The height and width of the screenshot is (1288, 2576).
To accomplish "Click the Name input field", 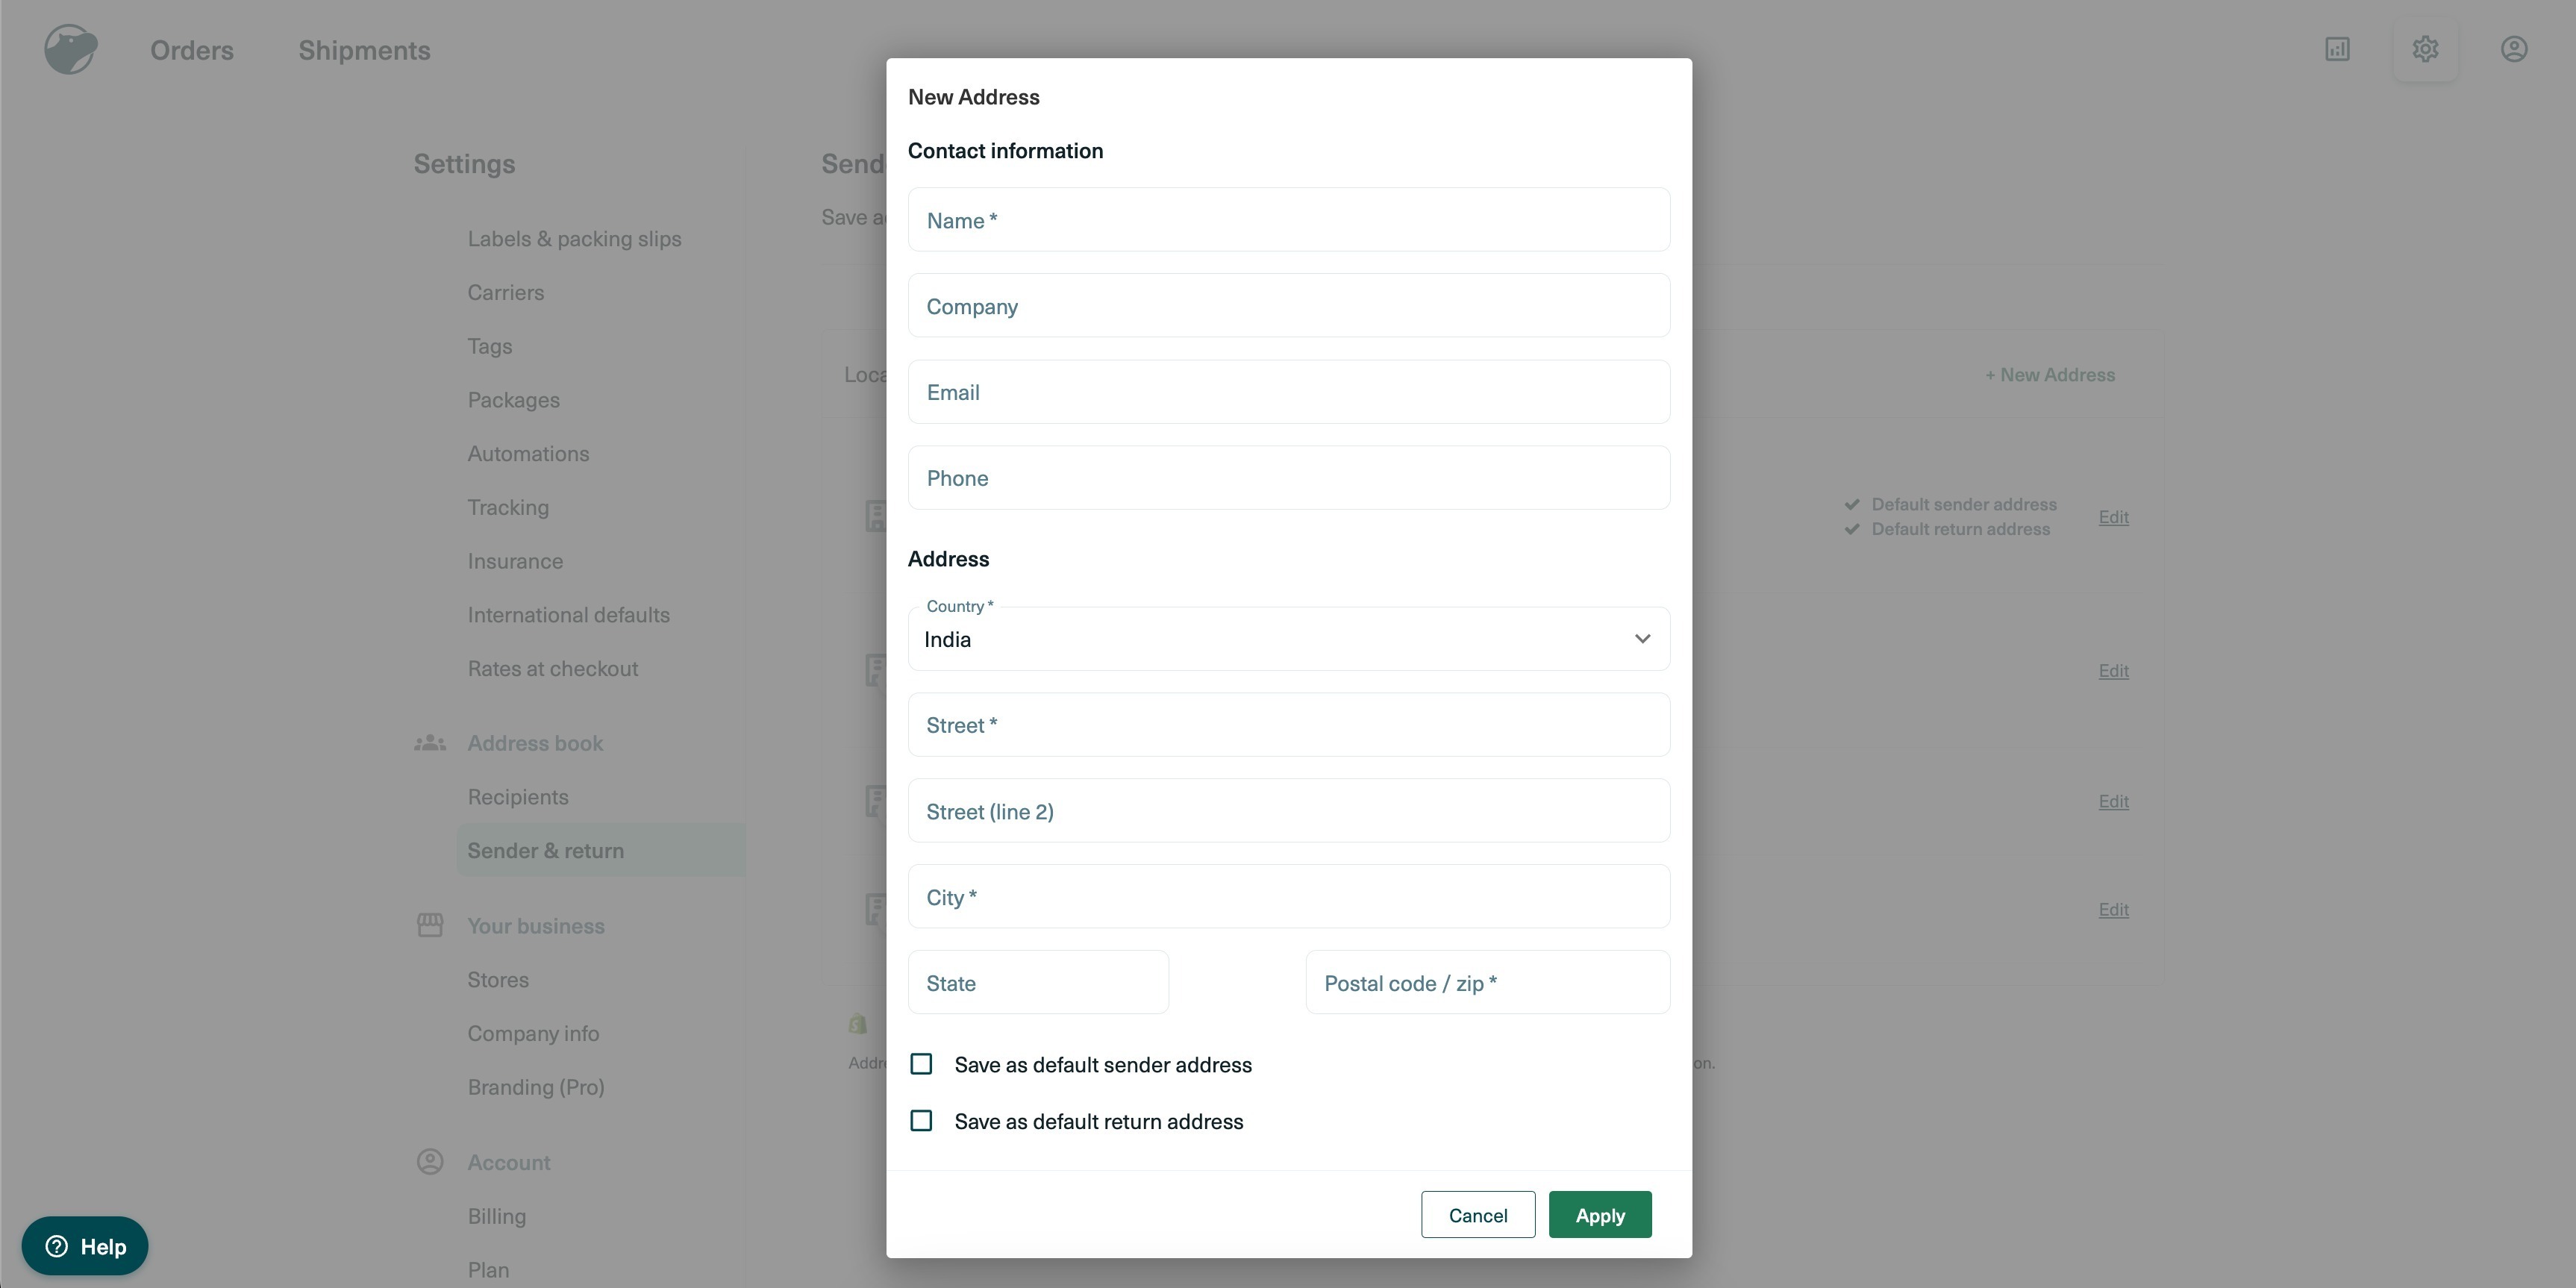I will click(1288, 220).
